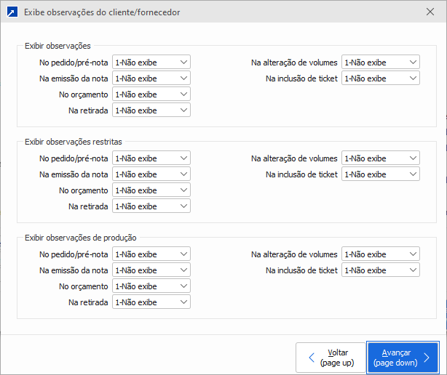Close the Exibe observações dialog

point(430,12)
